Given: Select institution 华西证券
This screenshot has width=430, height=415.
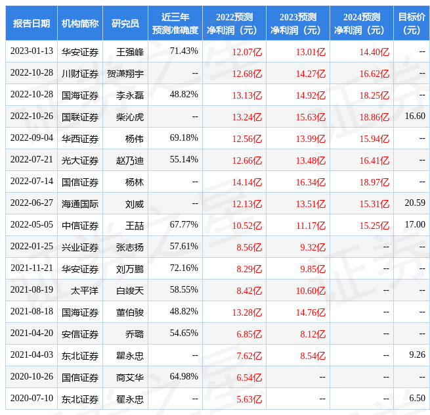Looking at the screenshot, I should coord(80,139).
